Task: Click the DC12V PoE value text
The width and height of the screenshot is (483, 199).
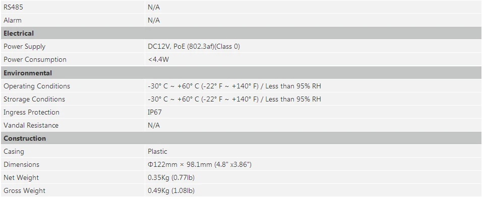Action: point(194,46)
